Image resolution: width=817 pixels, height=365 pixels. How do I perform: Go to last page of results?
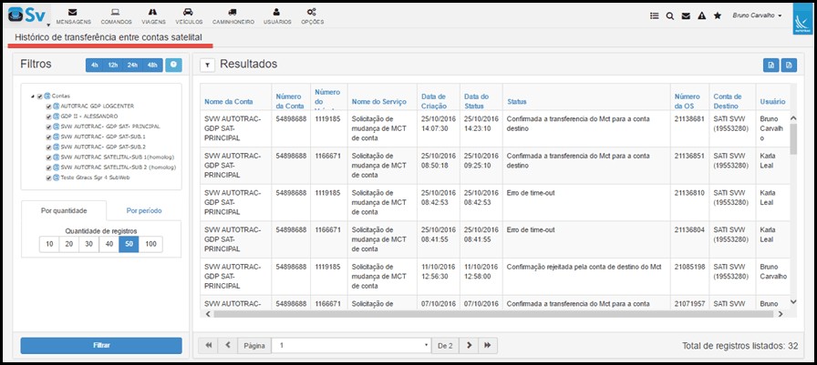(x=488, y=345)
